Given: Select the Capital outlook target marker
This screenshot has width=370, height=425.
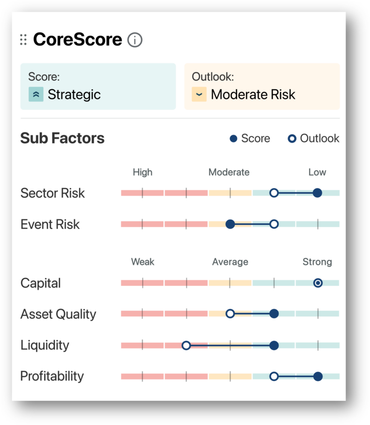Looking at the screenshot, I should tap(318, 283).
